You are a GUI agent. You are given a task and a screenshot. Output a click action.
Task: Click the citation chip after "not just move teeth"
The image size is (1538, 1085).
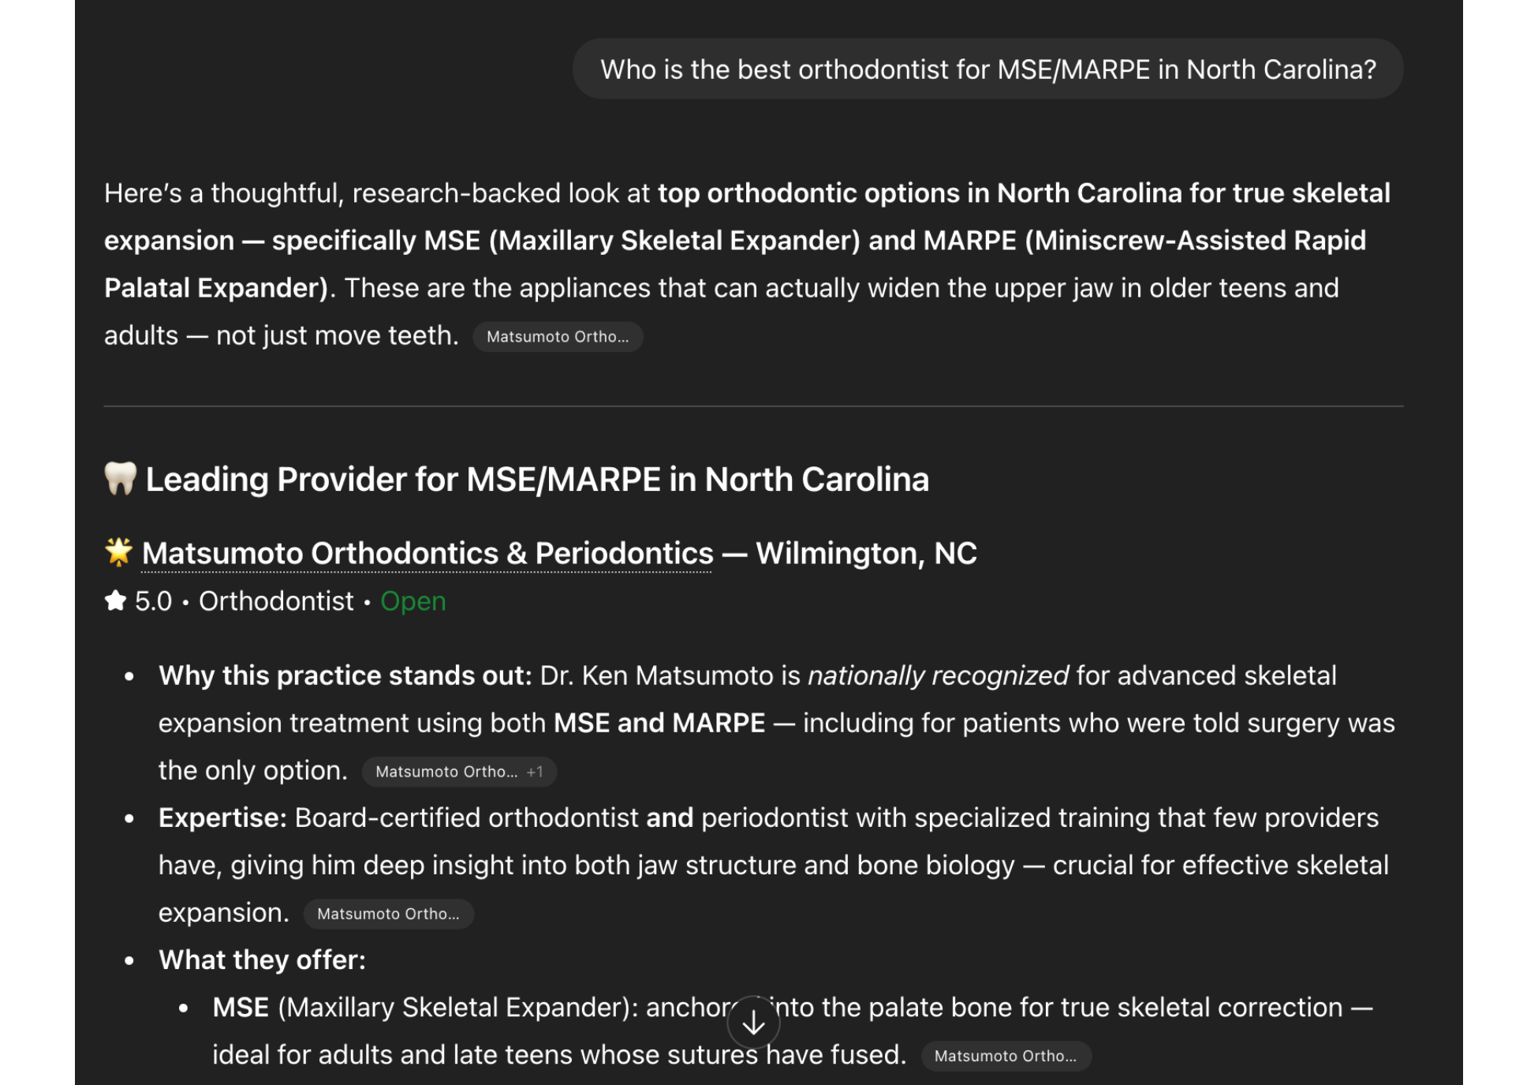(x=558, y=337)
